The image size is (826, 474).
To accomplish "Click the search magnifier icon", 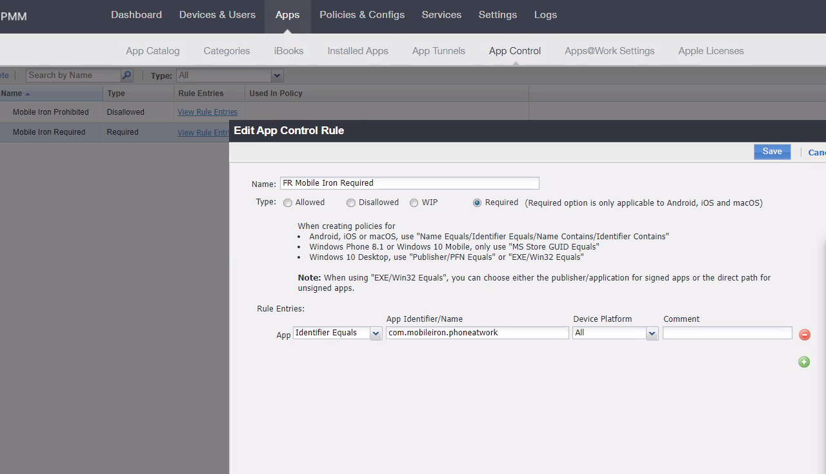I will (126, 75).
